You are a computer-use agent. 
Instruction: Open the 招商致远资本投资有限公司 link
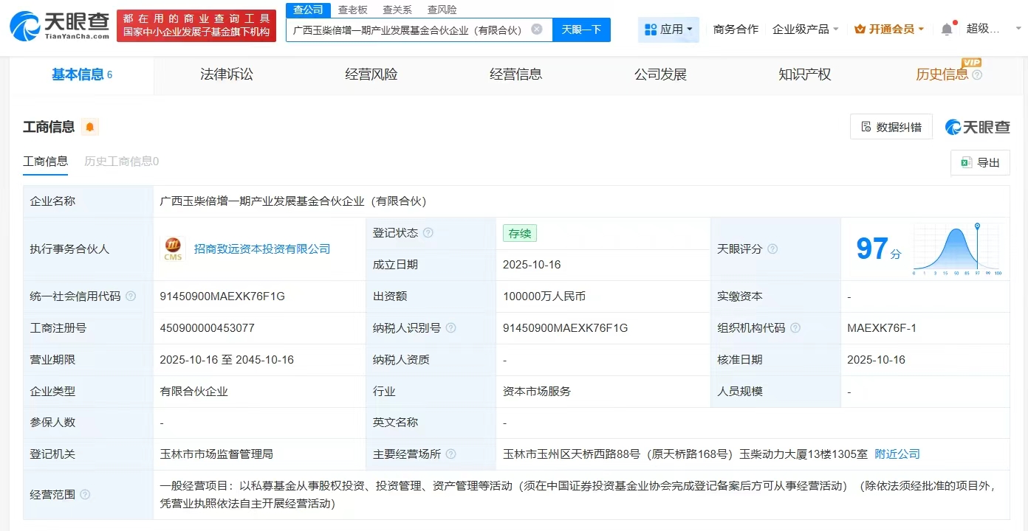point(262,249)
